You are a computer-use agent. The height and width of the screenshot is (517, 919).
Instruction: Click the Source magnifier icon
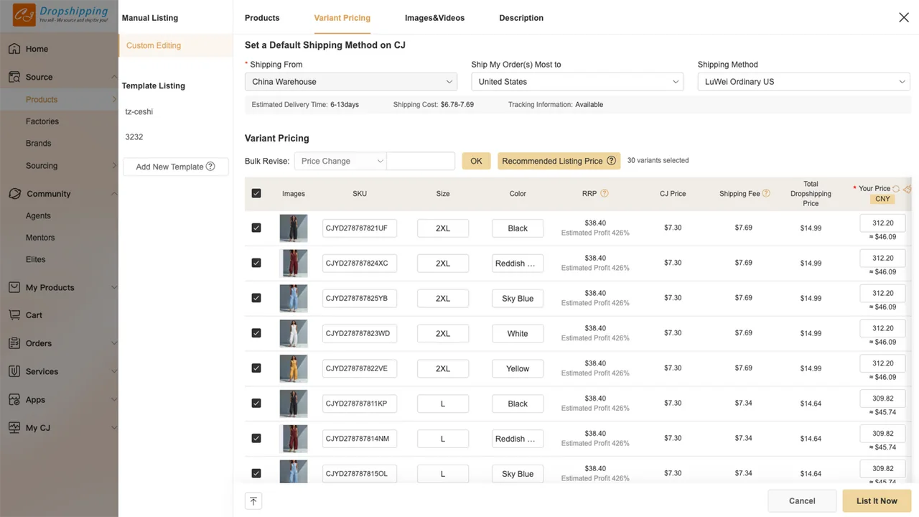pos(14,77)
